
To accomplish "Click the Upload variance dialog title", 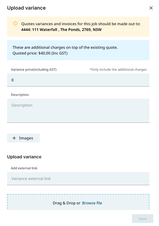I will pos(26,8).
